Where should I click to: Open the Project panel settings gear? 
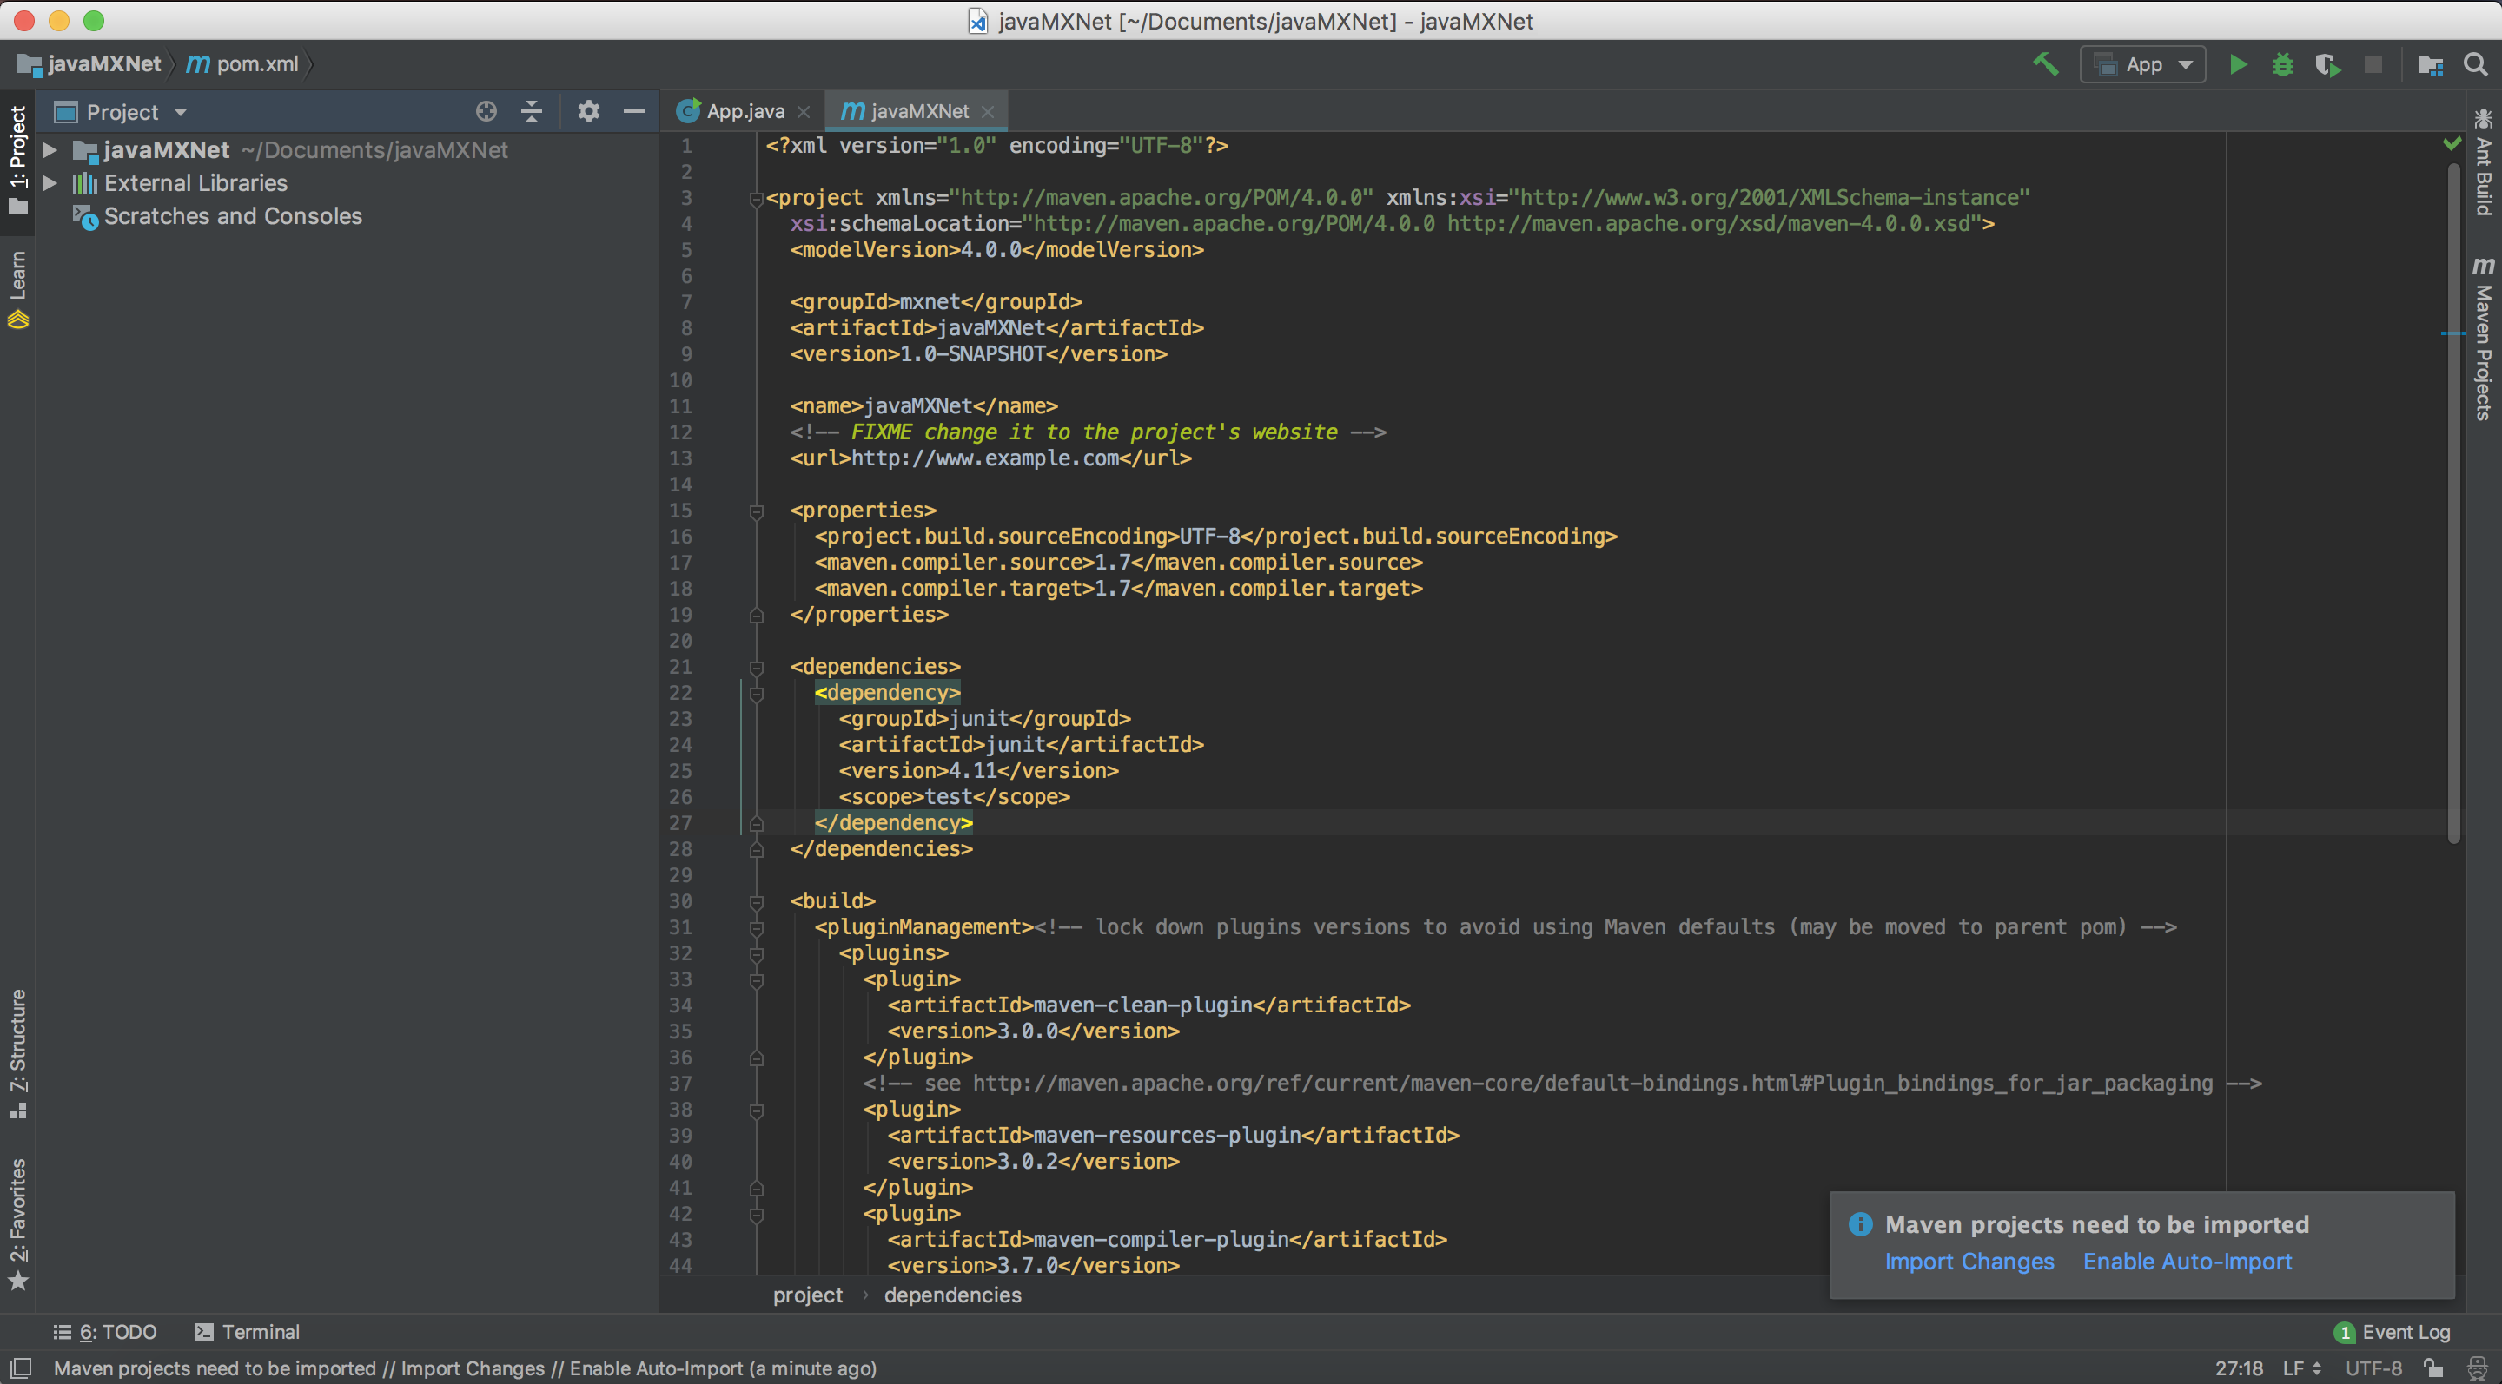point(589,112)
